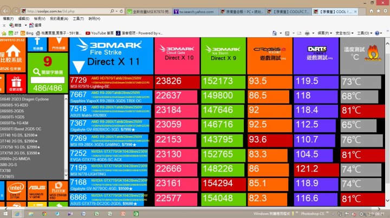Click the add-to-favorites star on bookmarks bar
The image size is (390, 218).
pyautogui.click(x=4, y=33)
